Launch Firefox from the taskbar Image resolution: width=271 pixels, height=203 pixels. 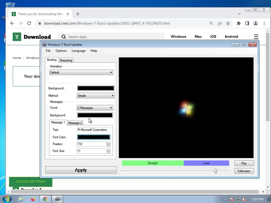pyautogui.click(x=33, y=199)
